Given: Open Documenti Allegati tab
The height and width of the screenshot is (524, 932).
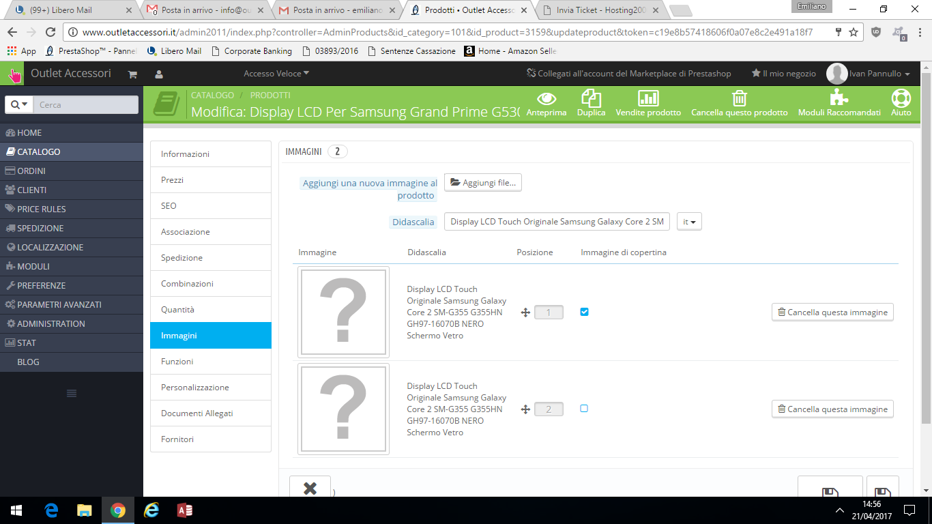Looking at the screenshot, I should click(211, 413).
